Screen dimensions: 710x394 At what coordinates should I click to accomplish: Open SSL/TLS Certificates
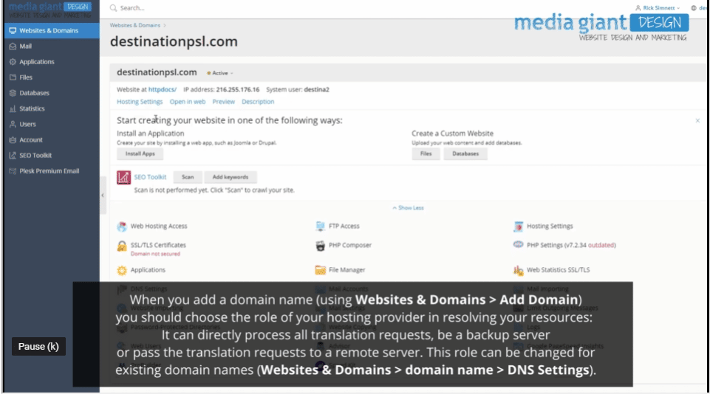click(158, 245)
